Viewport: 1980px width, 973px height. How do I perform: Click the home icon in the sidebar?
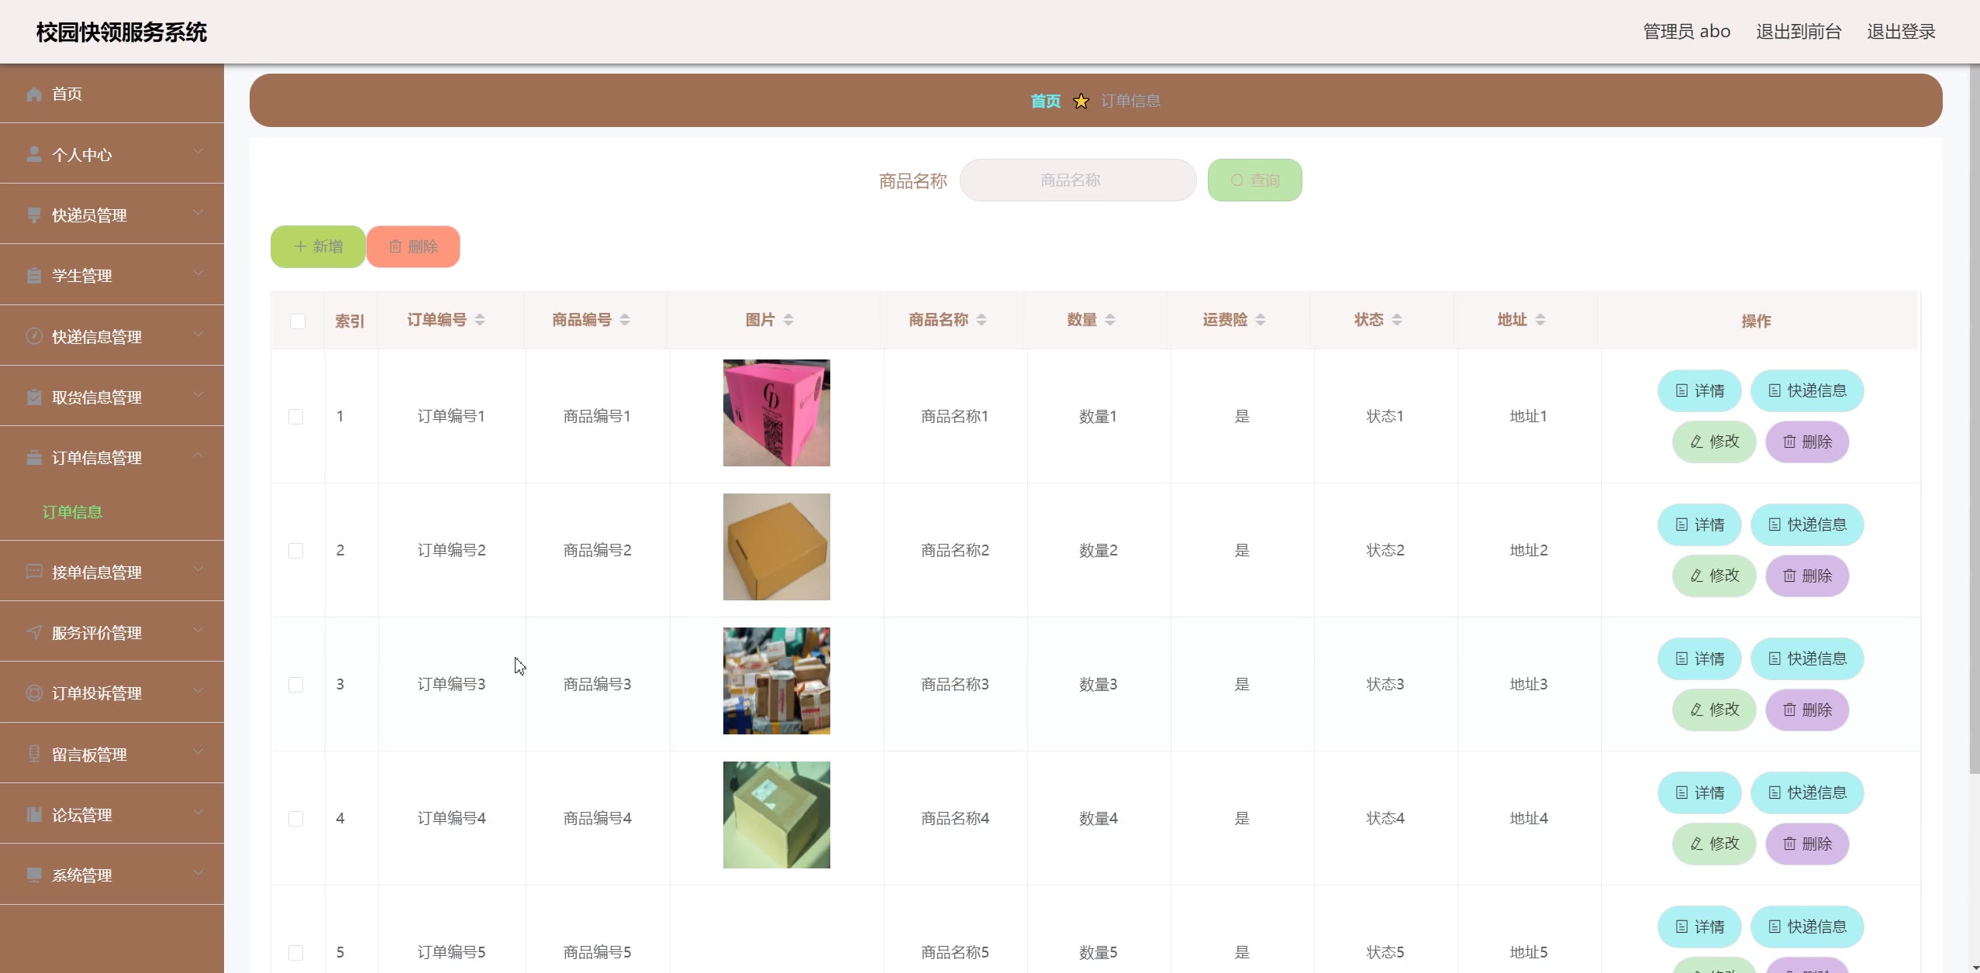click(34, 94)
